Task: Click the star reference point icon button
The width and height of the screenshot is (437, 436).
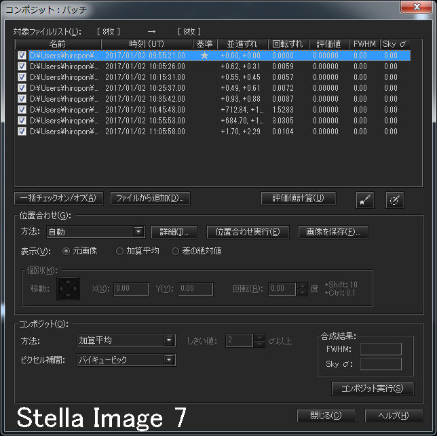Action: coord(365,200)
